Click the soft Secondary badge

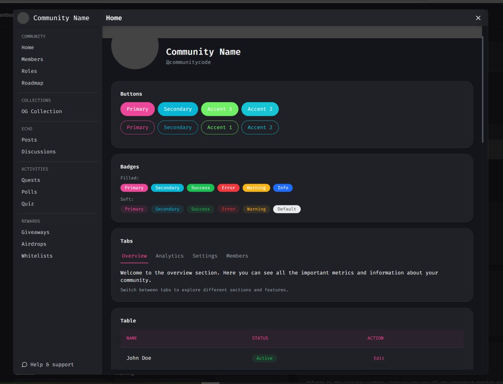coord(167,209)
